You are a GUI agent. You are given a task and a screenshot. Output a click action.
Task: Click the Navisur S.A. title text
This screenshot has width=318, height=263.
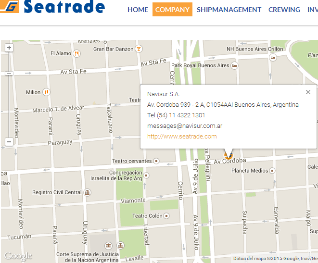pyautogui.click(x=164, y=94)
